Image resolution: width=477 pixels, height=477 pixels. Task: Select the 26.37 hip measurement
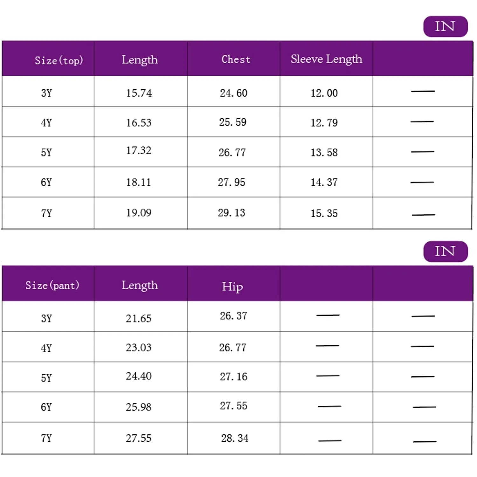[x=233, y=316]
